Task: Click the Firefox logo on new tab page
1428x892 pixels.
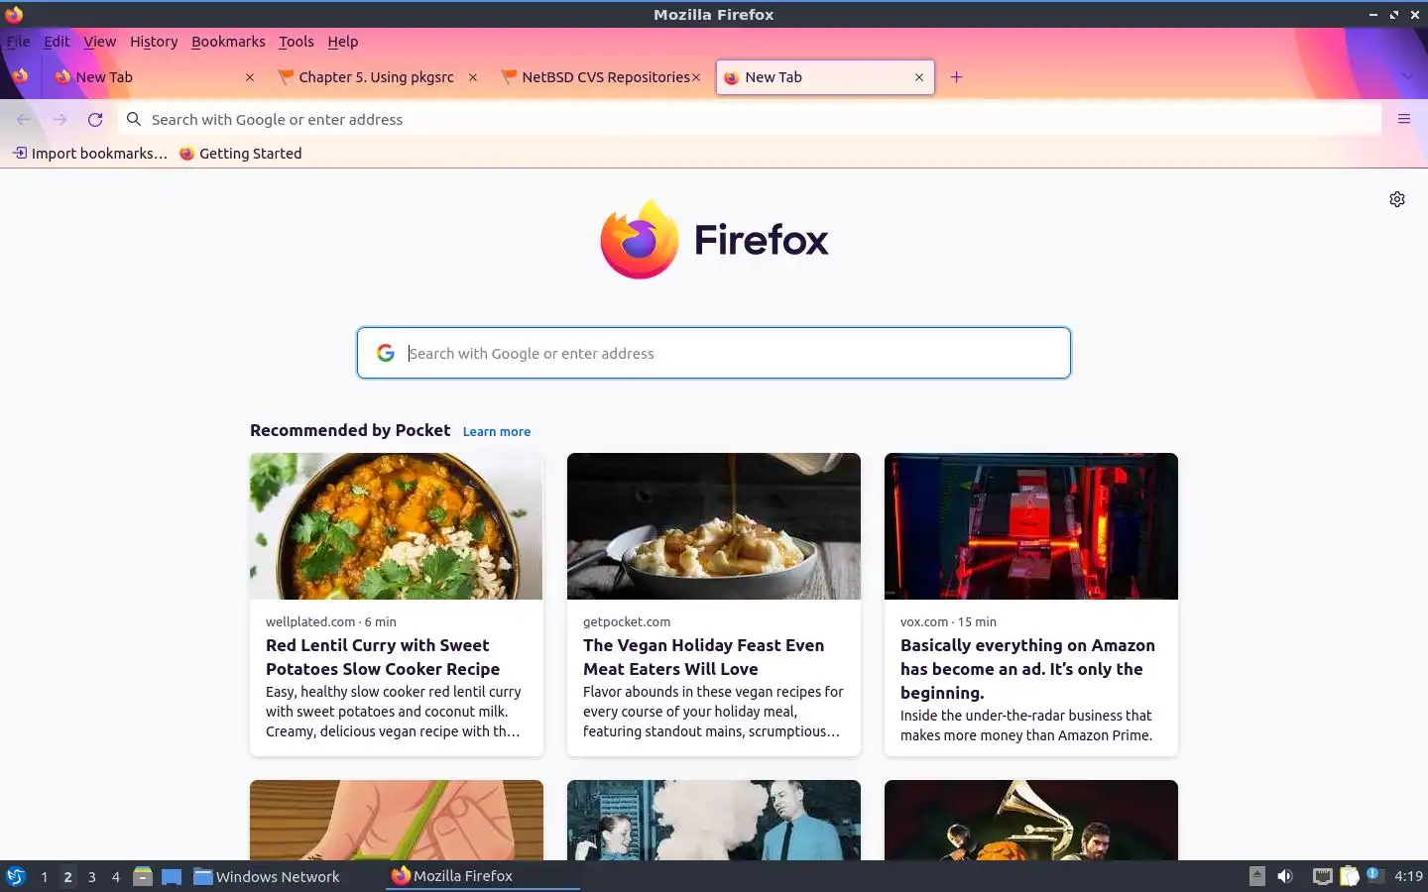Action: click(x=714, y=239)
